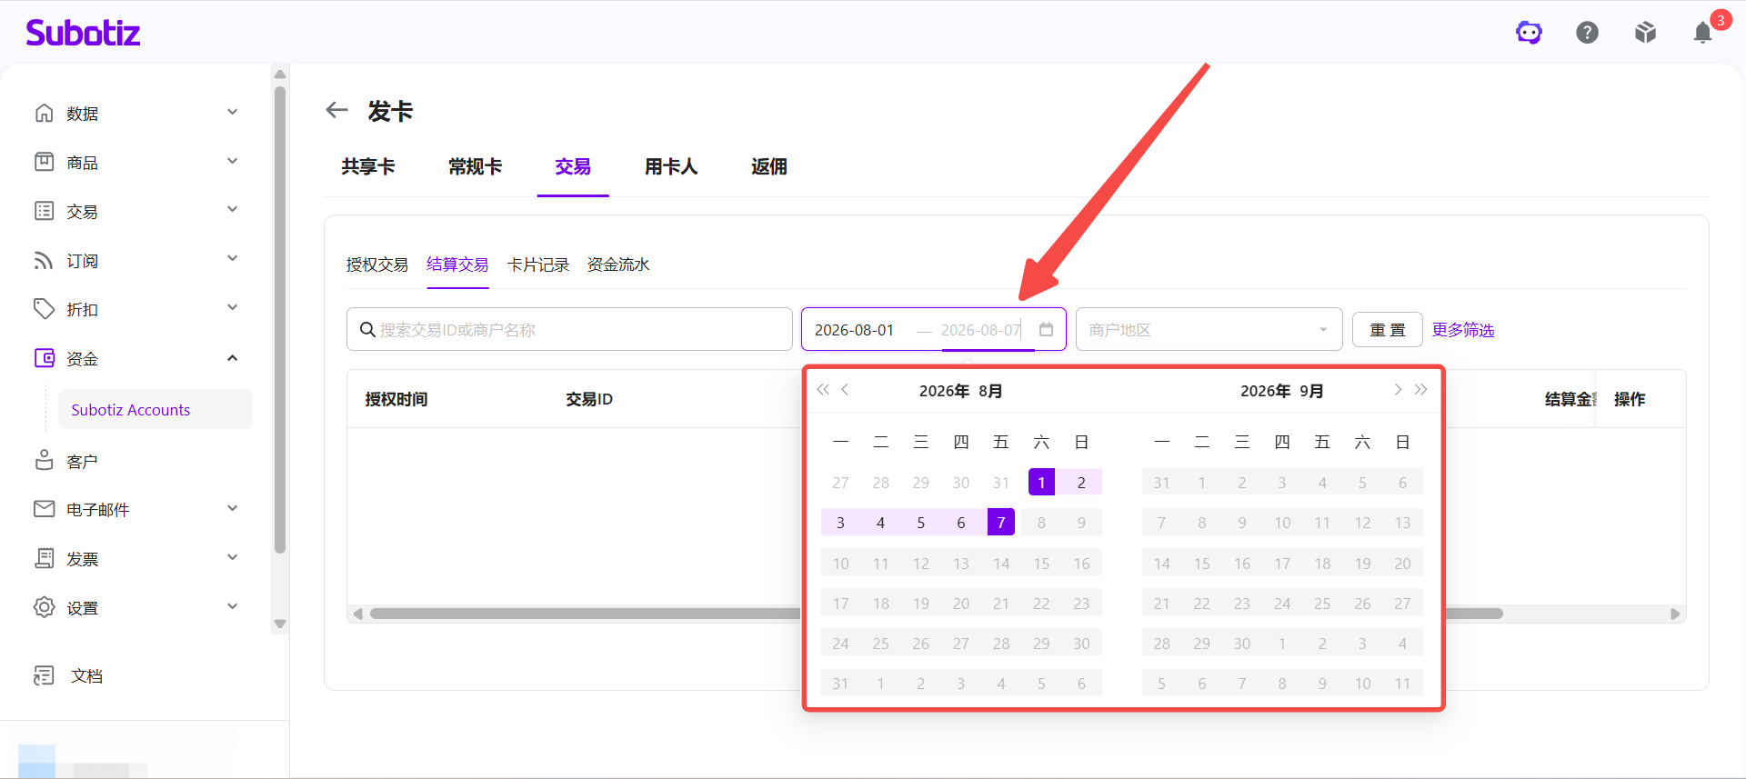Screen dimensions: 1746x779
Task: Expand the 折扣 sidebar menu chevron
Action: [232, 307]
